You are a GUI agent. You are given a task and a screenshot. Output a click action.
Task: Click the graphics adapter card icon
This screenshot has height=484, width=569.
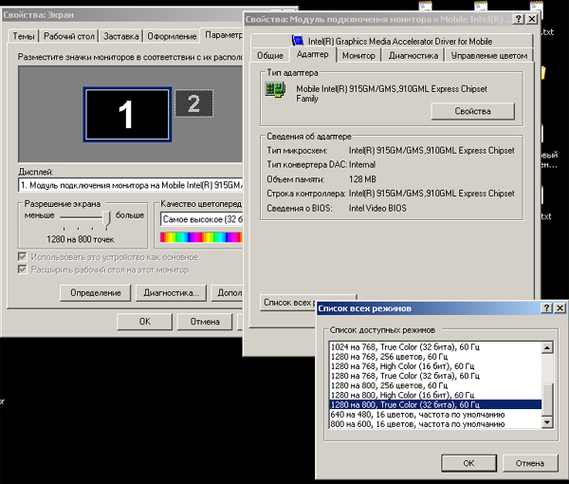click(x=277, y=90)
